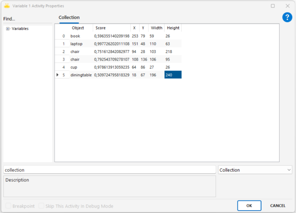Click the blue help question mark icon
This screenshot has height=213, width=296.
[287, 17]
